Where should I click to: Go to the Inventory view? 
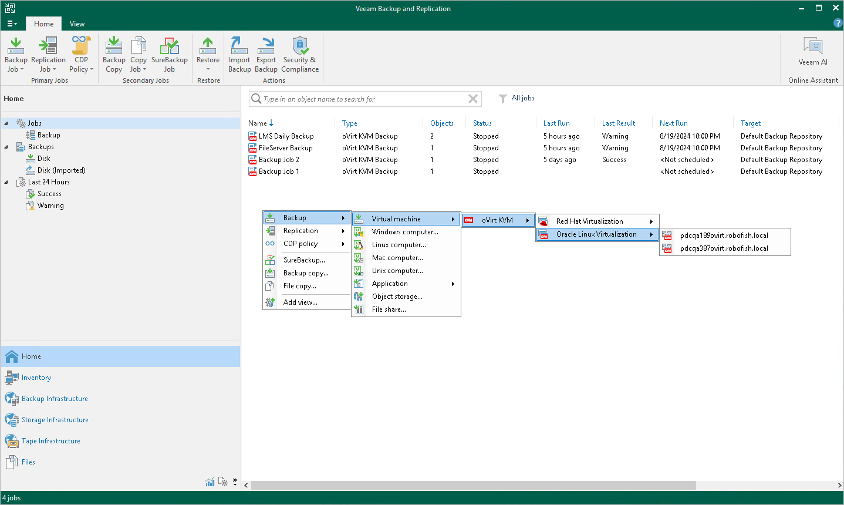point(36,378)
